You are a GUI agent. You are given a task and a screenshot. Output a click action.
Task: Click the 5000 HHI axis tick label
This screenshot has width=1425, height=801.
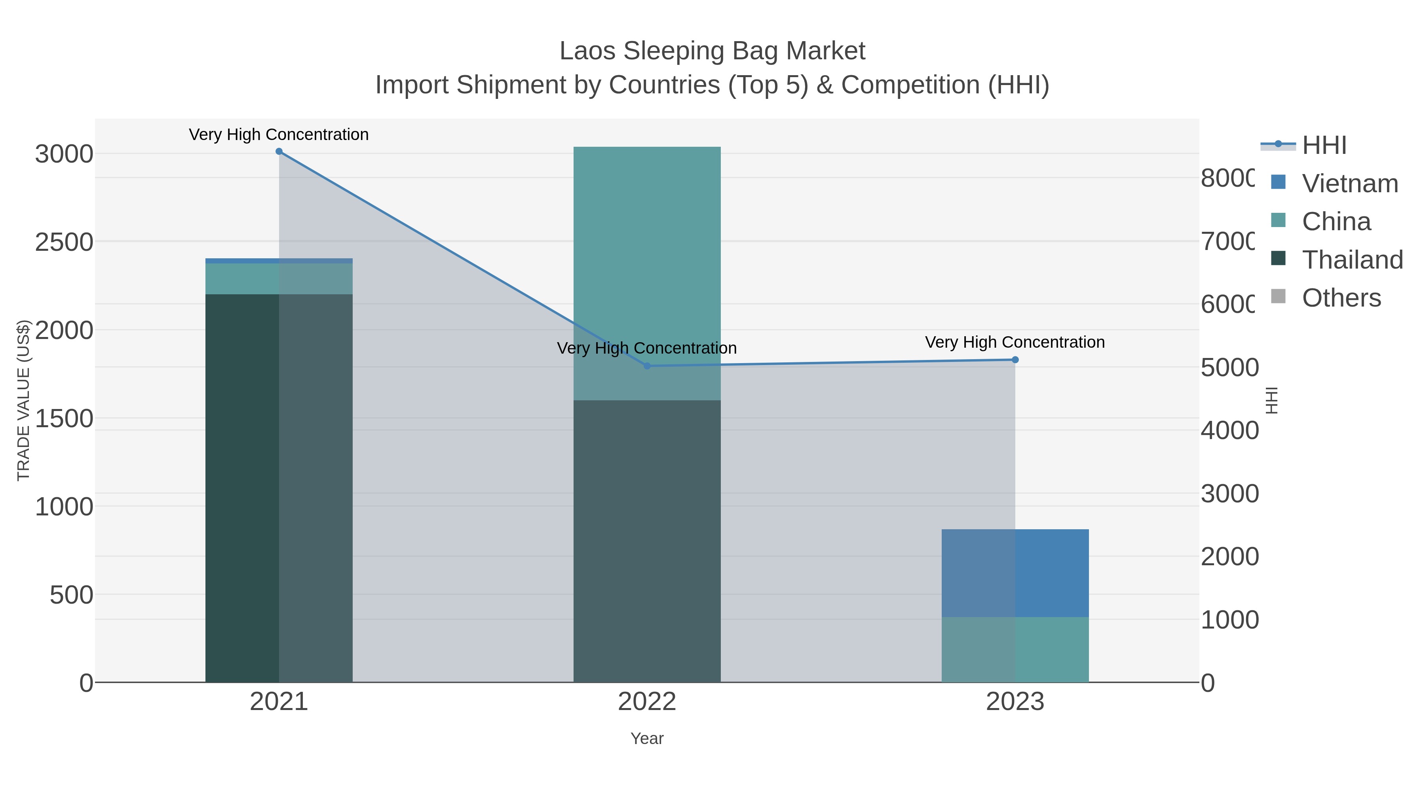1230,367
